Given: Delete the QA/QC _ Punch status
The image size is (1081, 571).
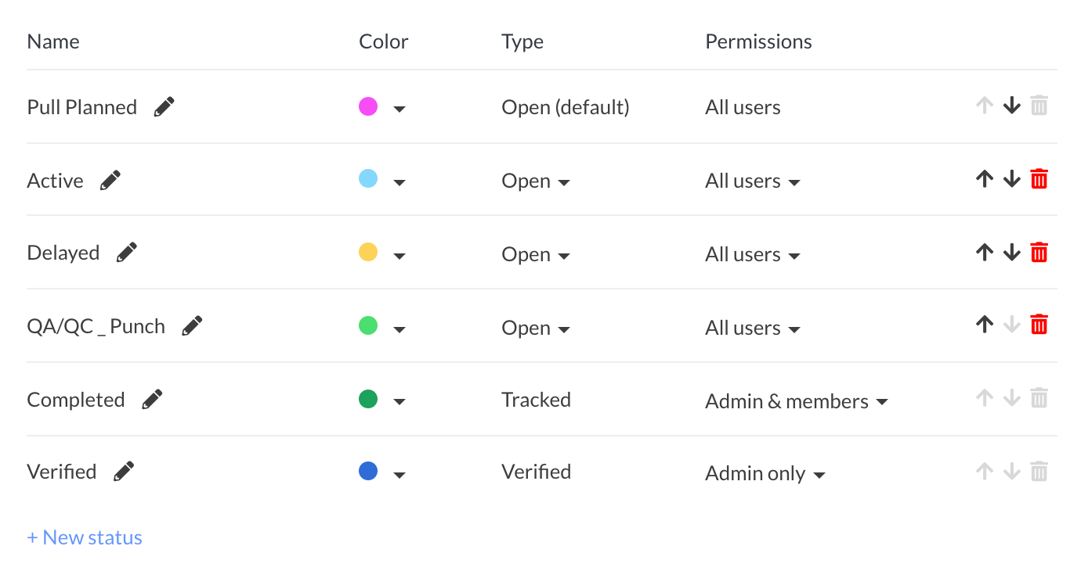Looking at the screenshot, I should pyautogui.click(x=1039, y=325).
